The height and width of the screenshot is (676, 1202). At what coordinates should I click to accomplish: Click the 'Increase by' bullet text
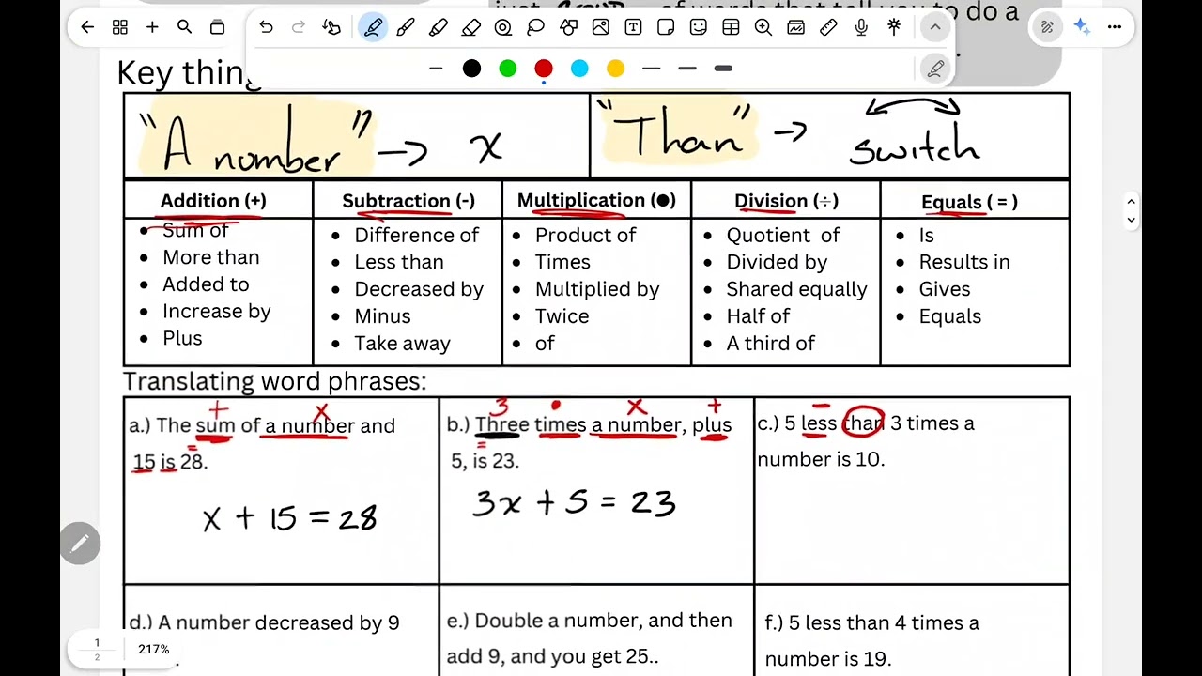217,312
